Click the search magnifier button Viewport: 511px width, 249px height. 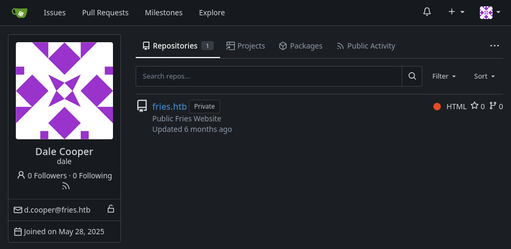click(x=412, y=76)
